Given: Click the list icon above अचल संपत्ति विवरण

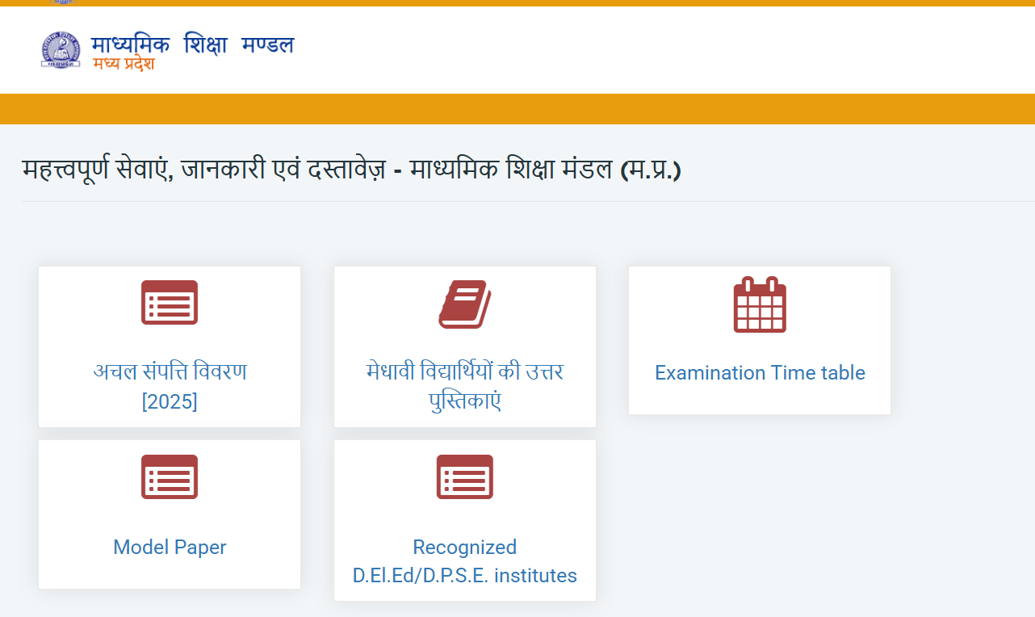Looking at the screenshot, I should point(170,303).
